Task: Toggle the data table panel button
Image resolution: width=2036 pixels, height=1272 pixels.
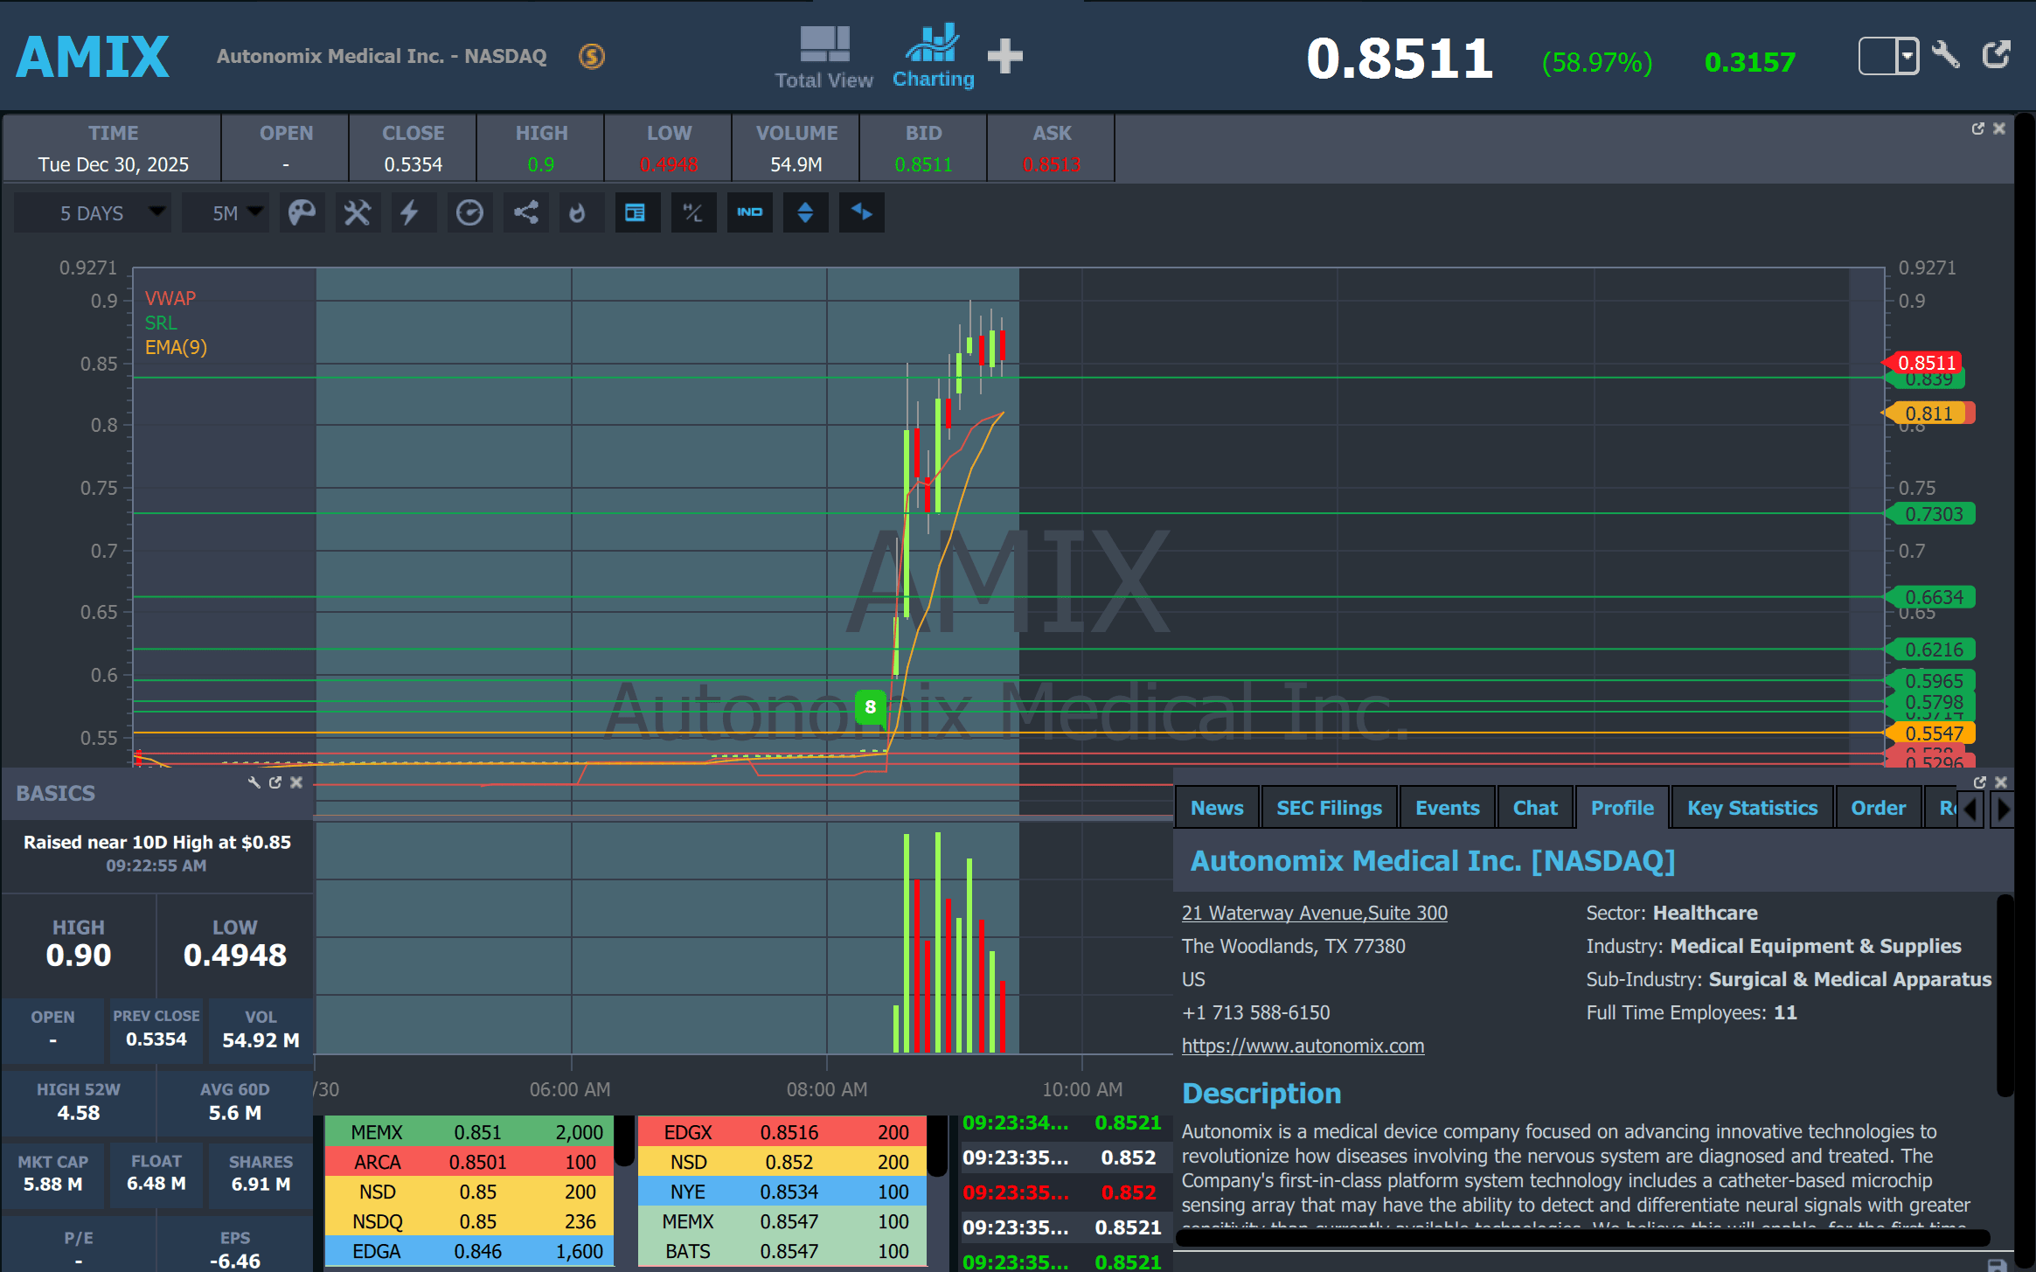Action: 636,212
